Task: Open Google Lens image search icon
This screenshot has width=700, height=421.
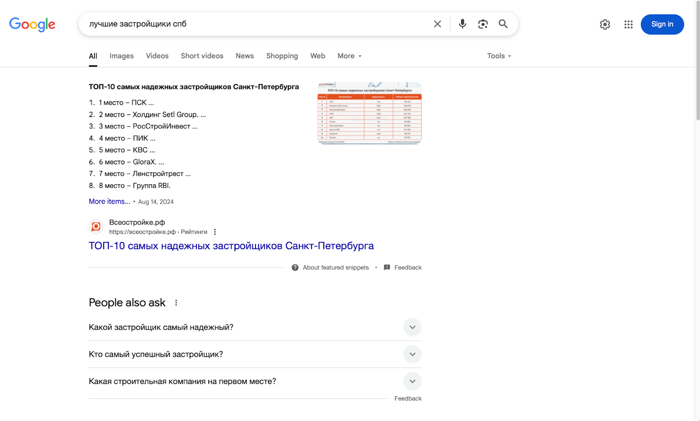Action: (483, 24)
